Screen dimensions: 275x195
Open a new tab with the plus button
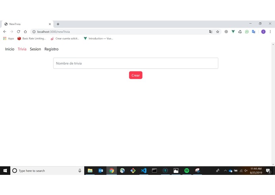pyautogui.click(x=58, y=24)
